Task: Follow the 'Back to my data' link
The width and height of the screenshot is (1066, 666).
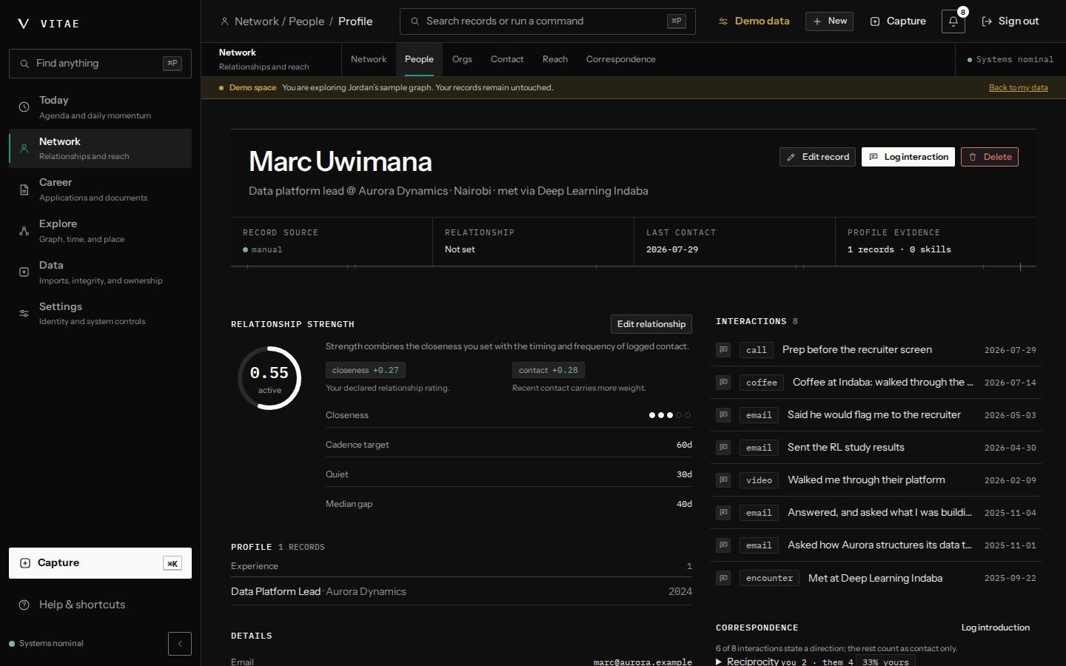Action: (1019, 87)
